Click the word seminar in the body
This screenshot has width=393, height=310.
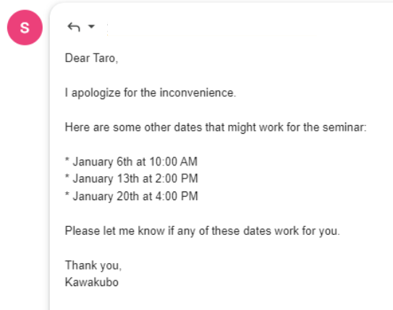coord(345,127)
